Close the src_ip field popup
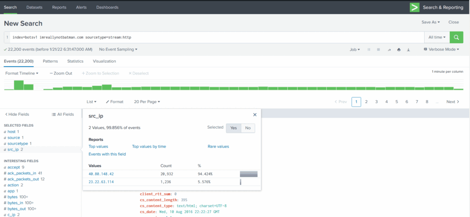470x217 pixels. (x=255, y=114)
